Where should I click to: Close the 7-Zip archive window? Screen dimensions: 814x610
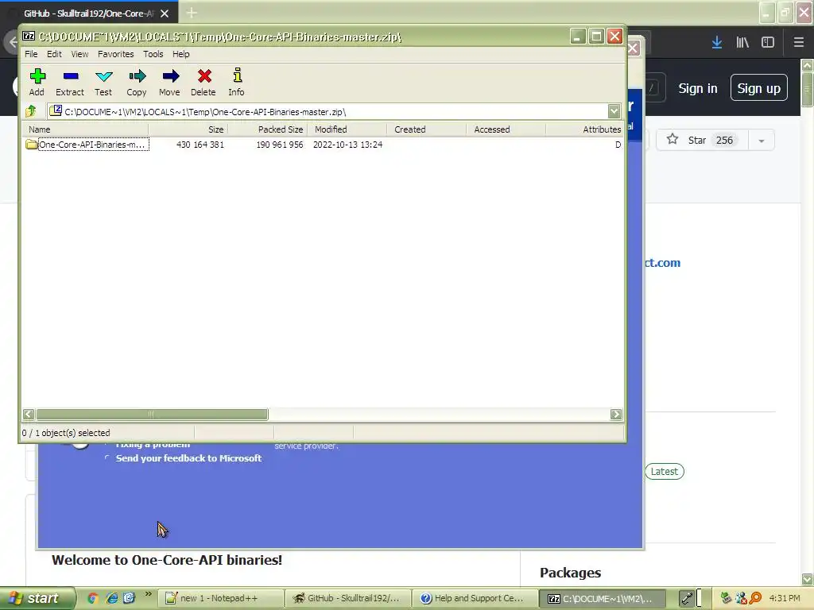point(614,37)
